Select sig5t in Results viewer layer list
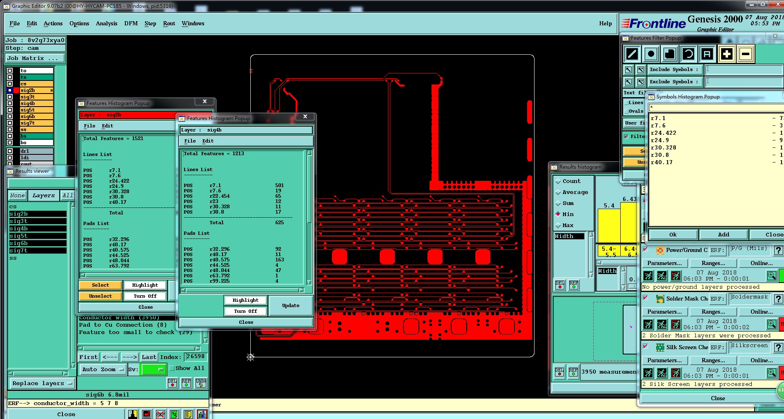 click(x=38, y=236)
